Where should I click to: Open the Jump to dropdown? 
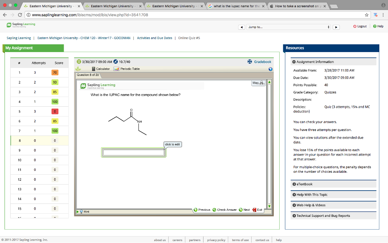(x=288, y=27)
